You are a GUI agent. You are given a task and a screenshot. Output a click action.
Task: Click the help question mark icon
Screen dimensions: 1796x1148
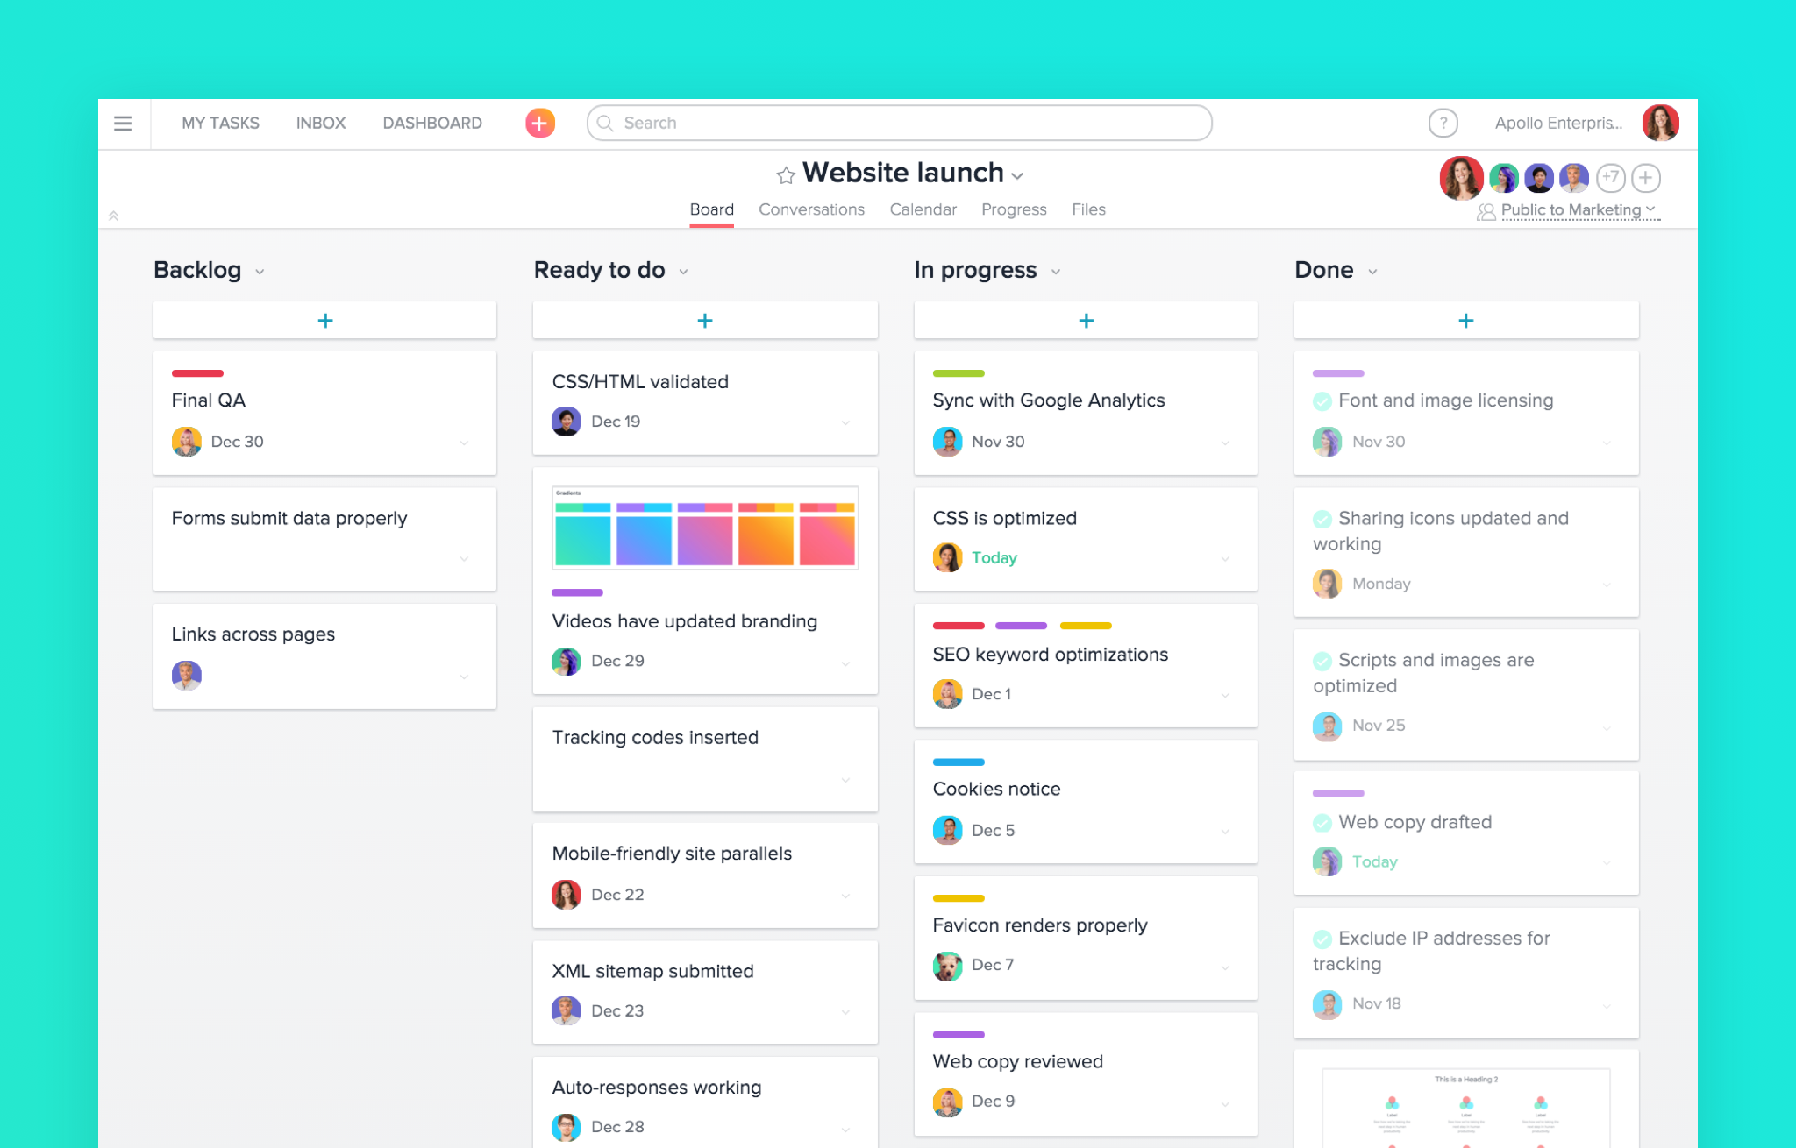pyautogui.click(x=1443, y=122)
